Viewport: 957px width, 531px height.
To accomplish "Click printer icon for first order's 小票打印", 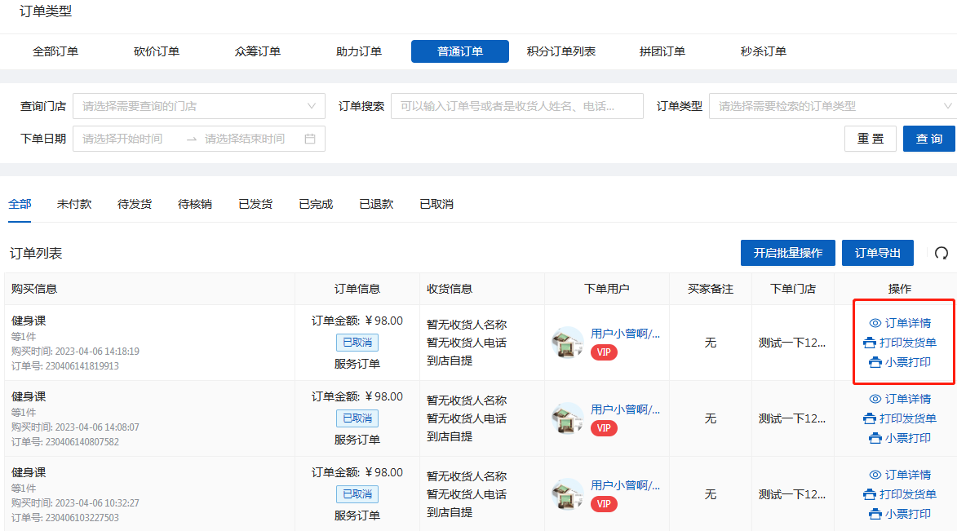I will [x=875, y=362].
